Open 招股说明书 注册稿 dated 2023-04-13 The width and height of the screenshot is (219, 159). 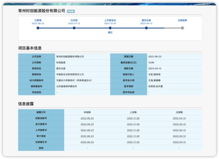pos(179,118)
